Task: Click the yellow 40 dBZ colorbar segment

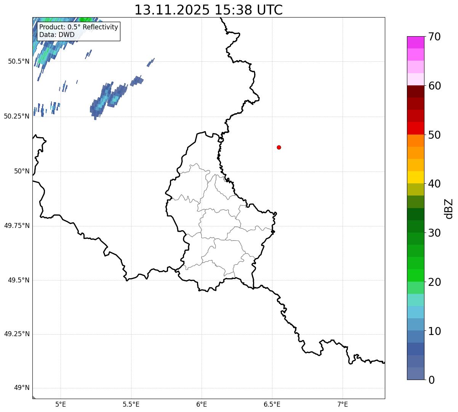Action: click(x=415, y=177)
